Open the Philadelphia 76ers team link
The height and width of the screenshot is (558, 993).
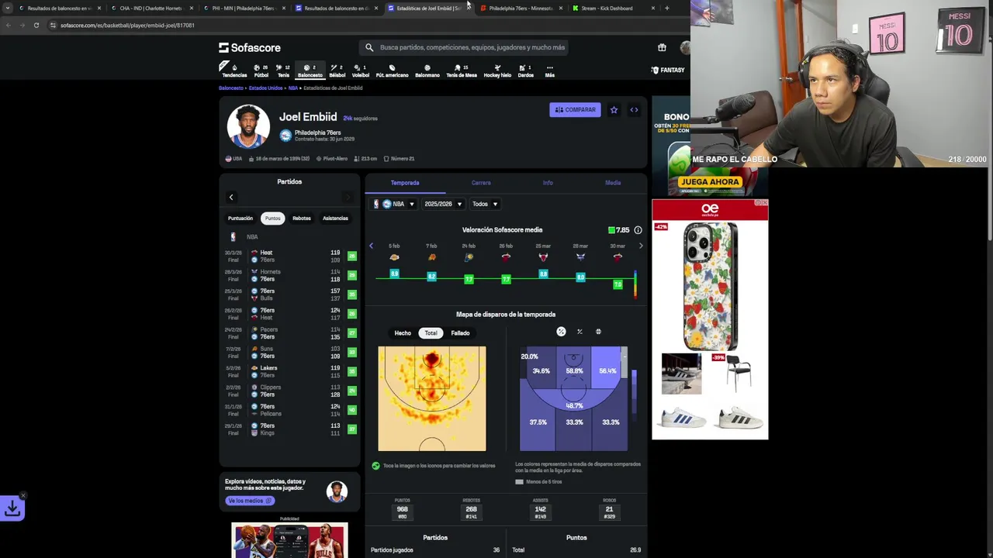(317, 133)
